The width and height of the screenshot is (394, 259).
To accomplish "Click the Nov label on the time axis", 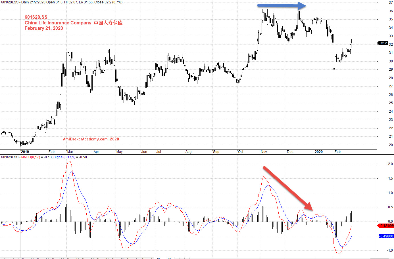I will tap(264, 152).
